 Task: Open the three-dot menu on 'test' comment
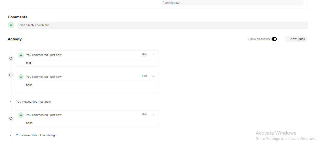pyautogui.click(x=153, y=55)
